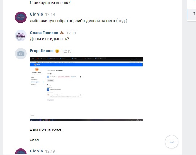Open Егор Шишов's camera placeholder avatar
The height and width of the screenshot is (155, 196).
(x=21, y=54)
